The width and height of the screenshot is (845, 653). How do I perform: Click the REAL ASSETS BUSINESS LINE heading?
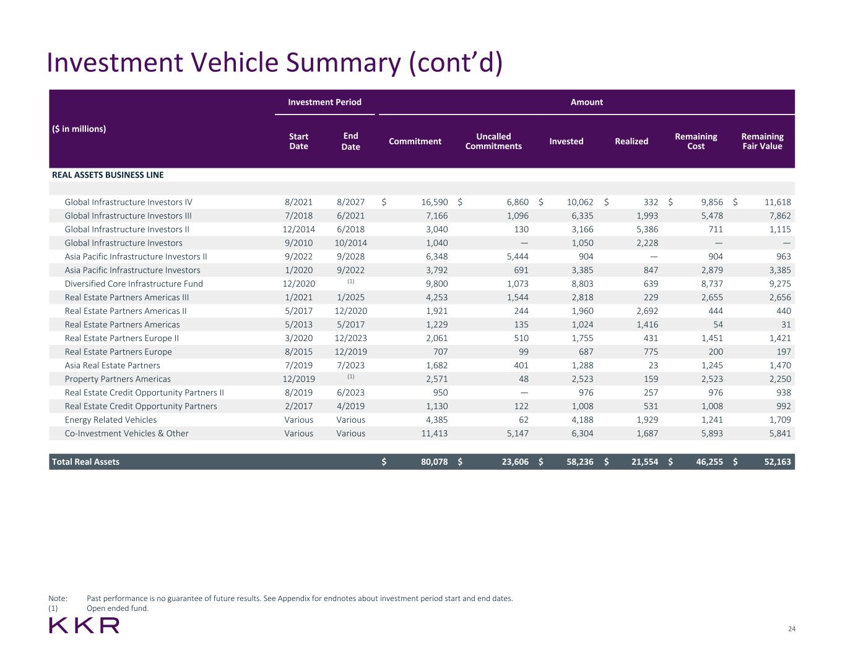pos(108,175)
